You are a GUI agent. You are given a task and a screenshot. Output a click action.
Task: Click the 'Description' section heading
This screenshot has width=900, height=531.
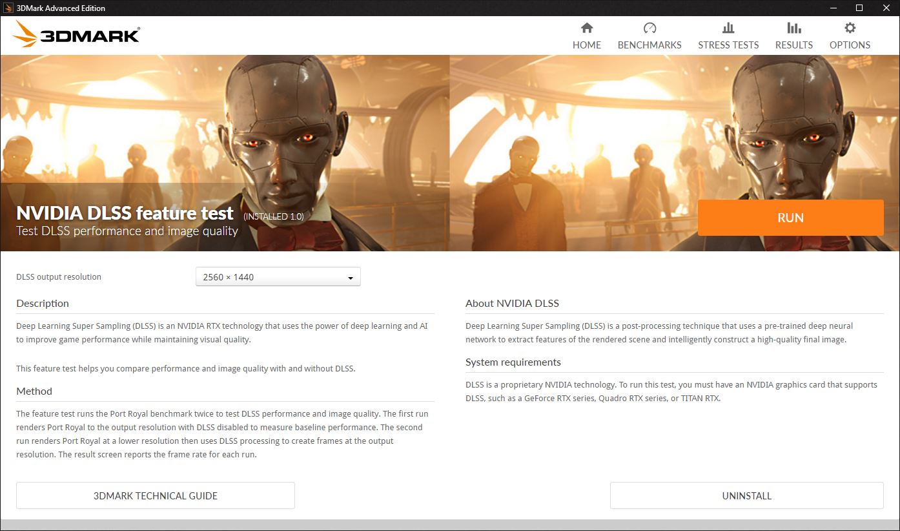43,304
